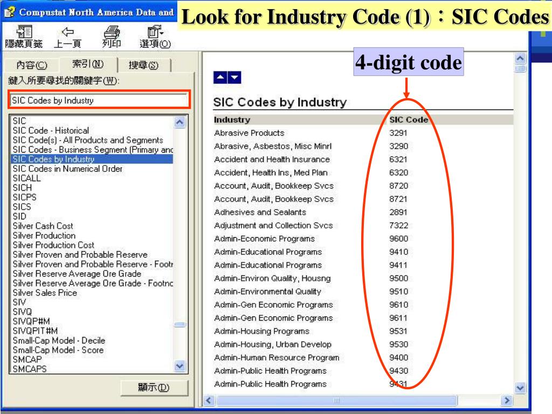
Task: Switch to the Search (搜尋) tab
Action: tap(143, 65)
